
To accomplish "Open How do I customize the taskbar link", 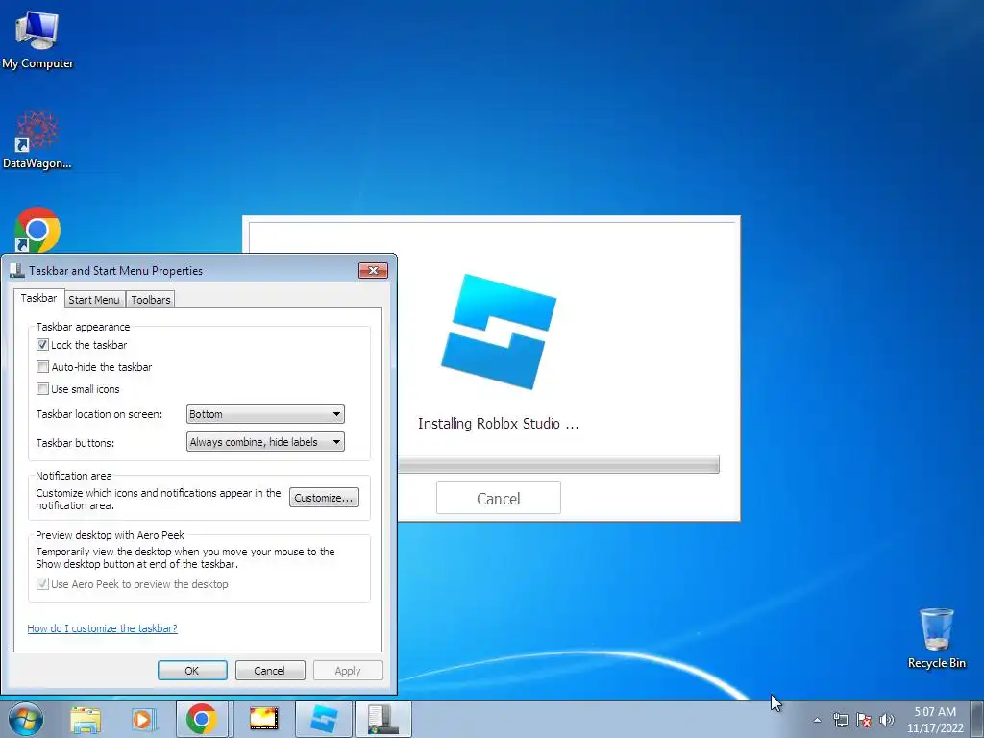I will (x=102, y=628).
